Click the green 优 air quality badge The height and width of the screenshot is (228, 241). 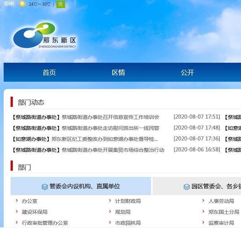tap(60, 4)
